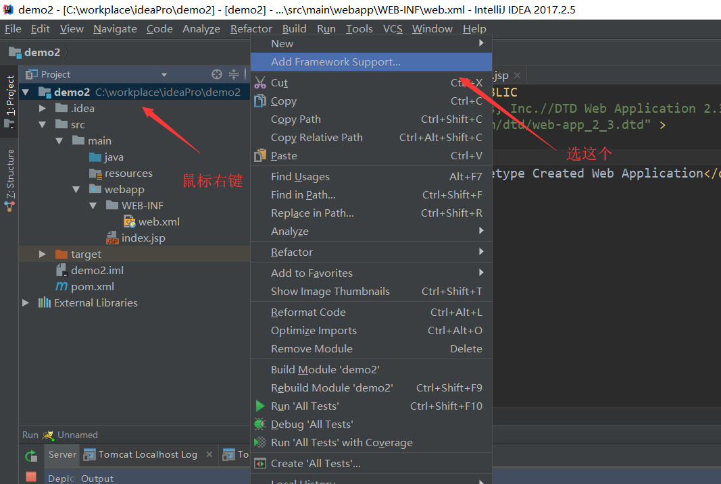Click the orange target folder icon
The image size is (721, 484).
pyautogui.click(x=61, y=254)
